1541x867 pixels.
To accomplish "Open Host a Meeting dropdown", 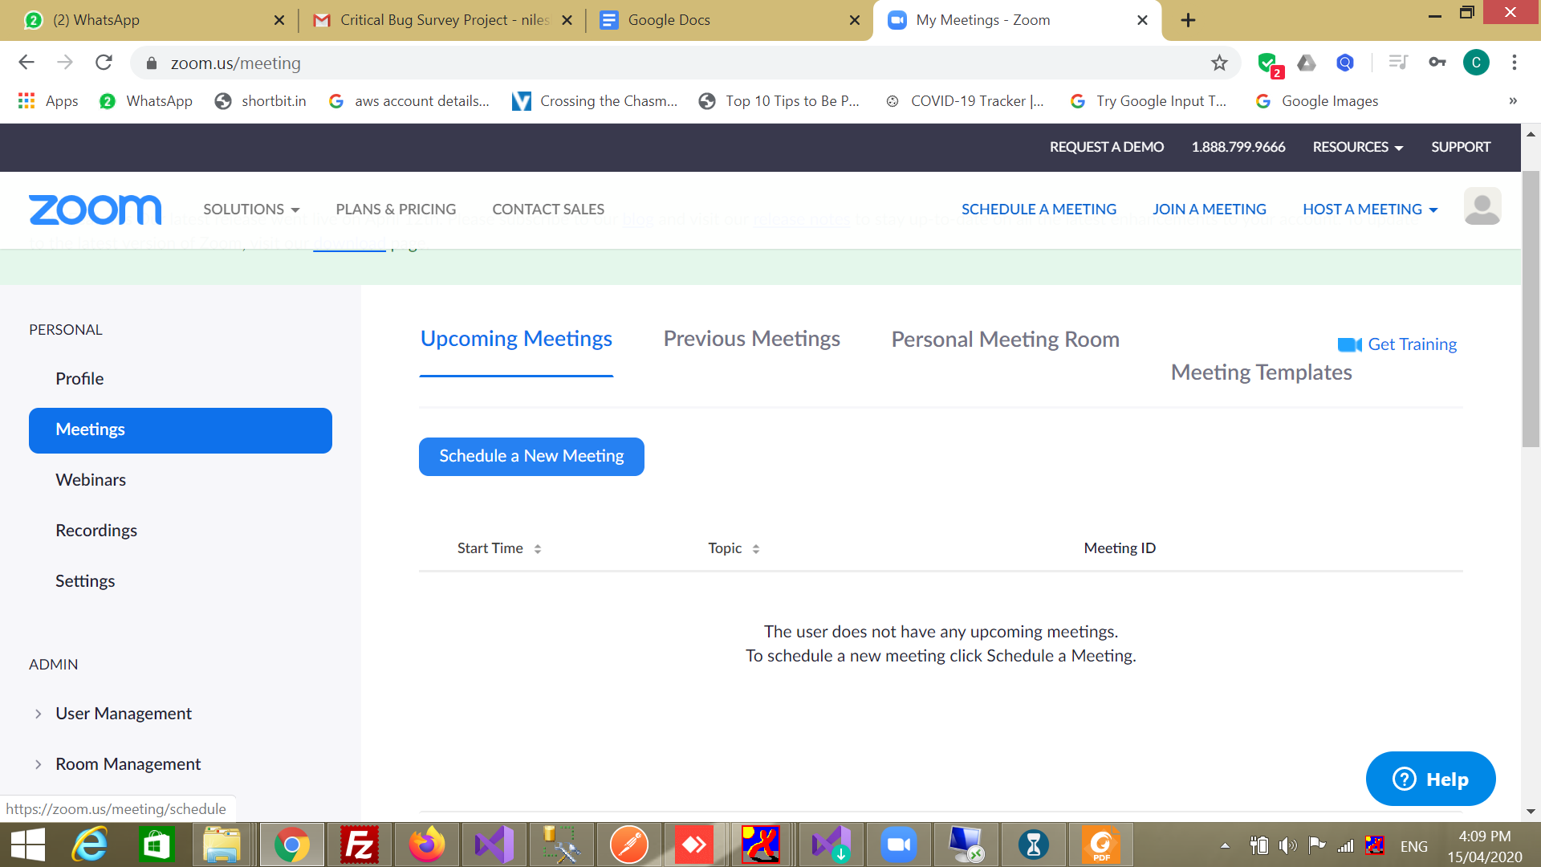I will [x=1370, y=210].
